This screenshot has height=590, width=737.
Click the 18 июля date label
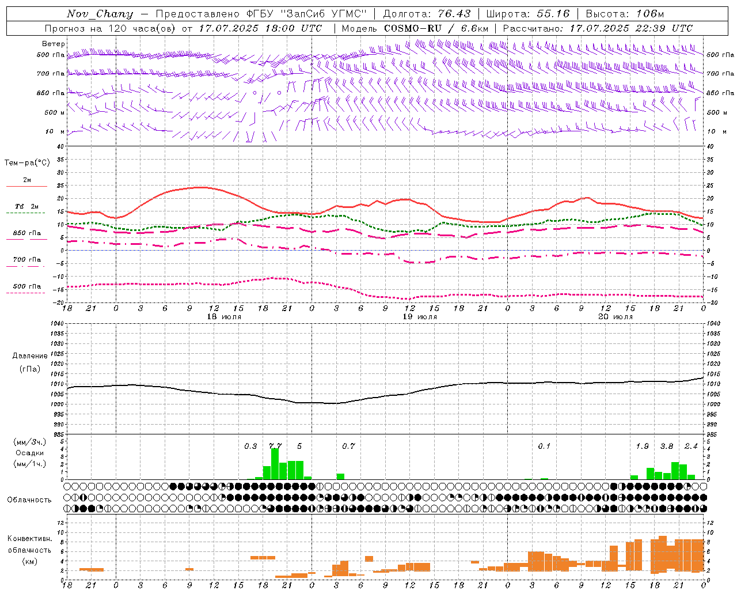[225, 317]
